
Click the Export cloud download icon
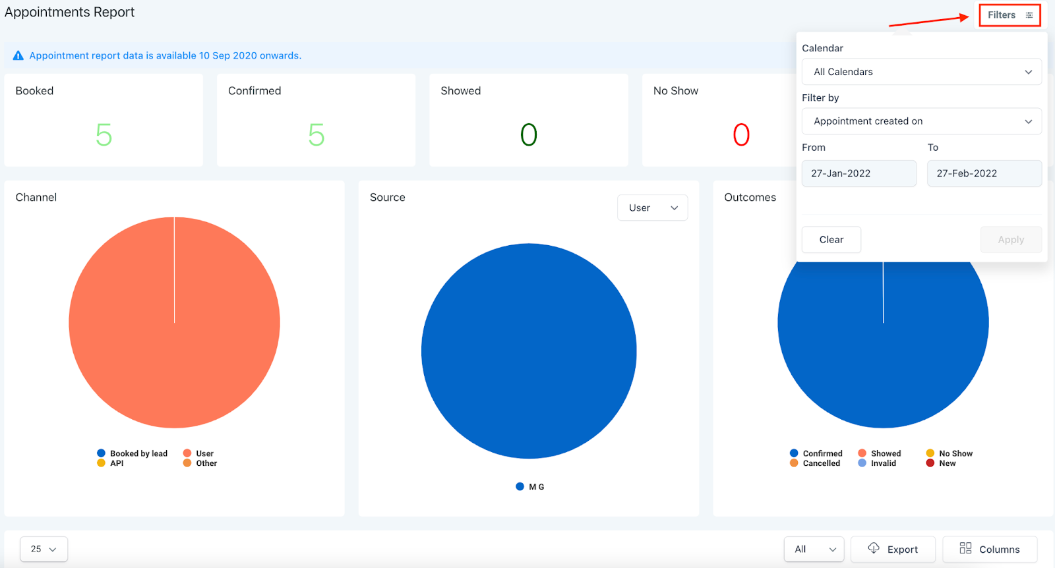874,548
